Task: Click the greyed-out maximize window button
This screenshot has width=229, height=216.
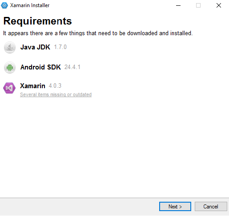Action: tap(198, 5)
